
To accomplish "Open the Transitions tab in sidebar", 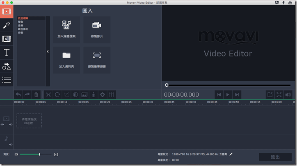I will click(7, 39).
